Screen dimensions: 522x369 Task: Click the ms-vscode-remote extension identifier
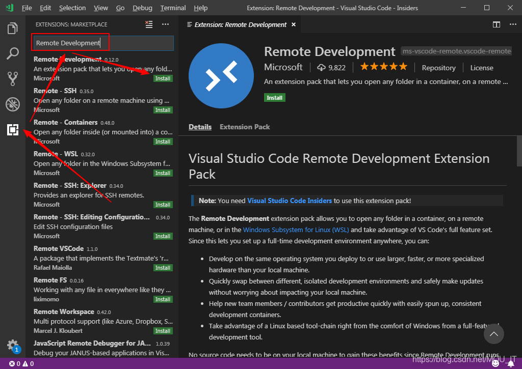point(456,51)
